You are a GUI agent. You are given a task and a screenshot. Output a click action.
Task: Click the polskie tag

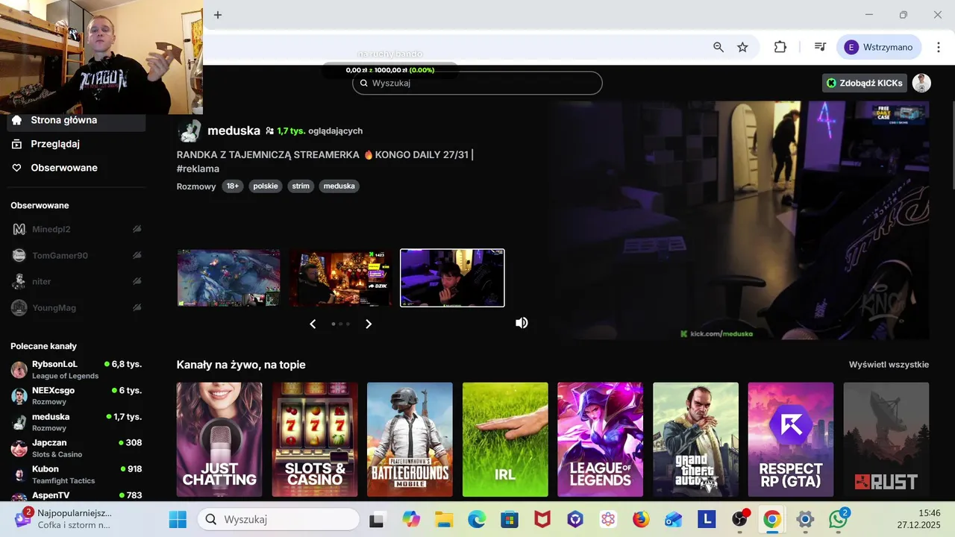pos(266,186)
